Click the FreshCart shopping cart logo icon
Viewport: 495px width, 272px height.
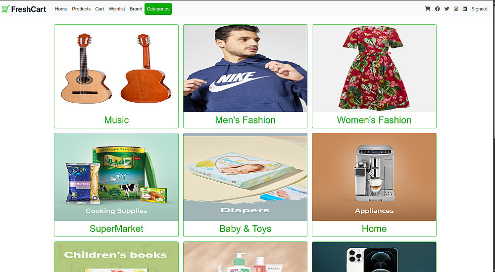[x=5, y=9]
